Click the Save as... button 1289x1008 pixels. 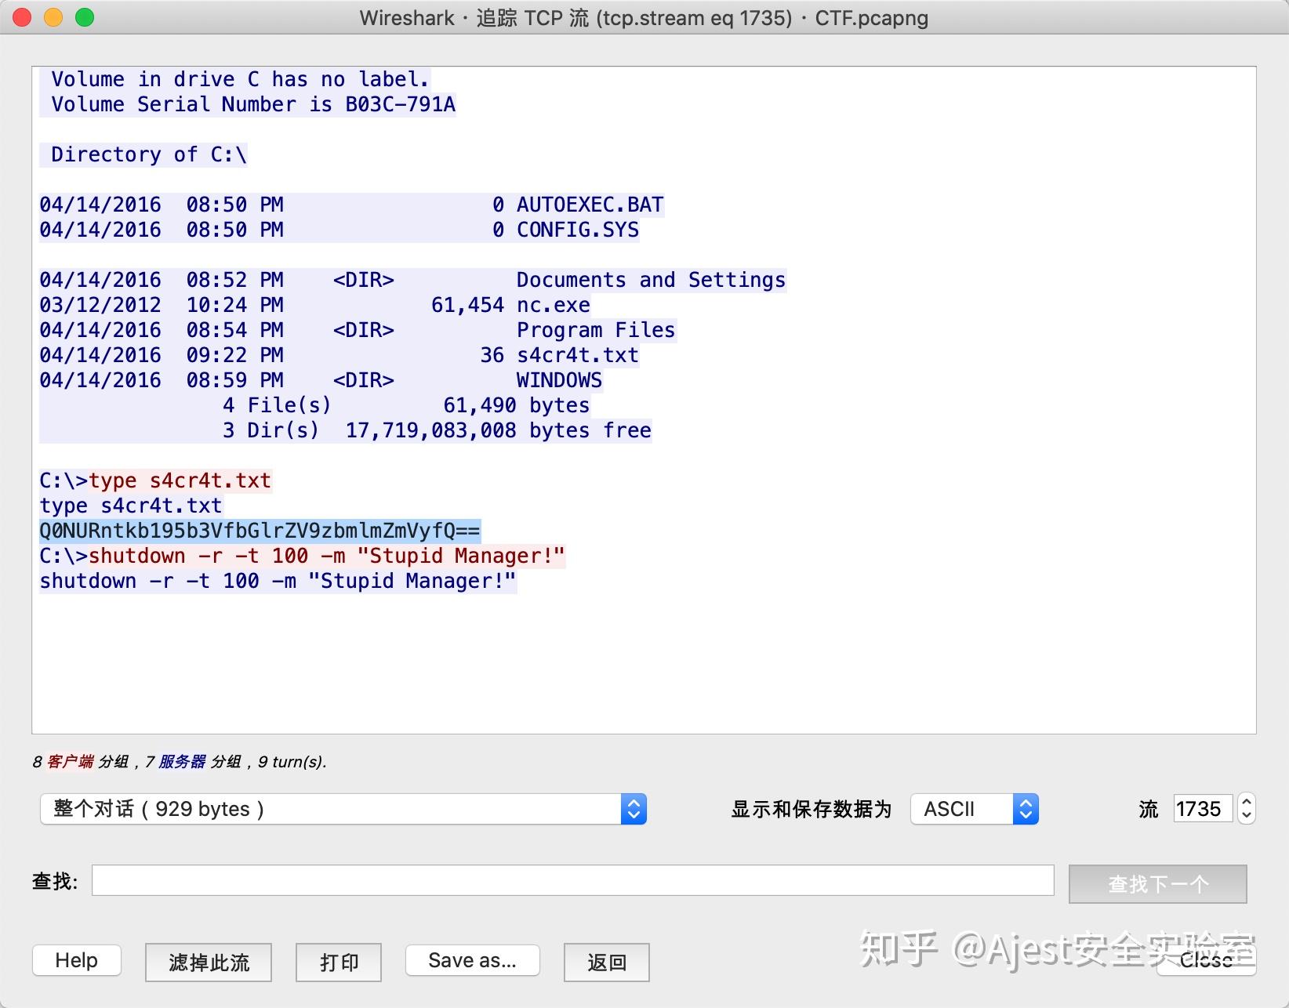pos(472,960)
